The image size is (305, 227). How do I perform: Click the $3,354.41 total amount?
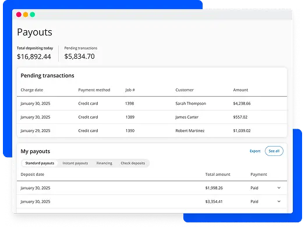(x=214, y=201)
